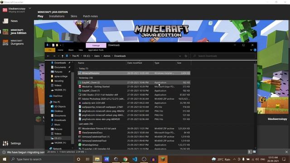Switch to large icons view in status bar
This screenshot has height=163, width=290.
254,152
